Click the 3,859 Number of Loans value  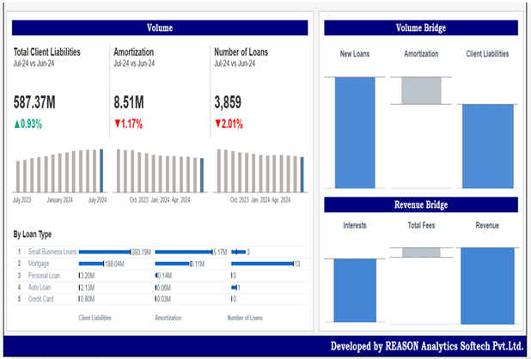point(228,103)
